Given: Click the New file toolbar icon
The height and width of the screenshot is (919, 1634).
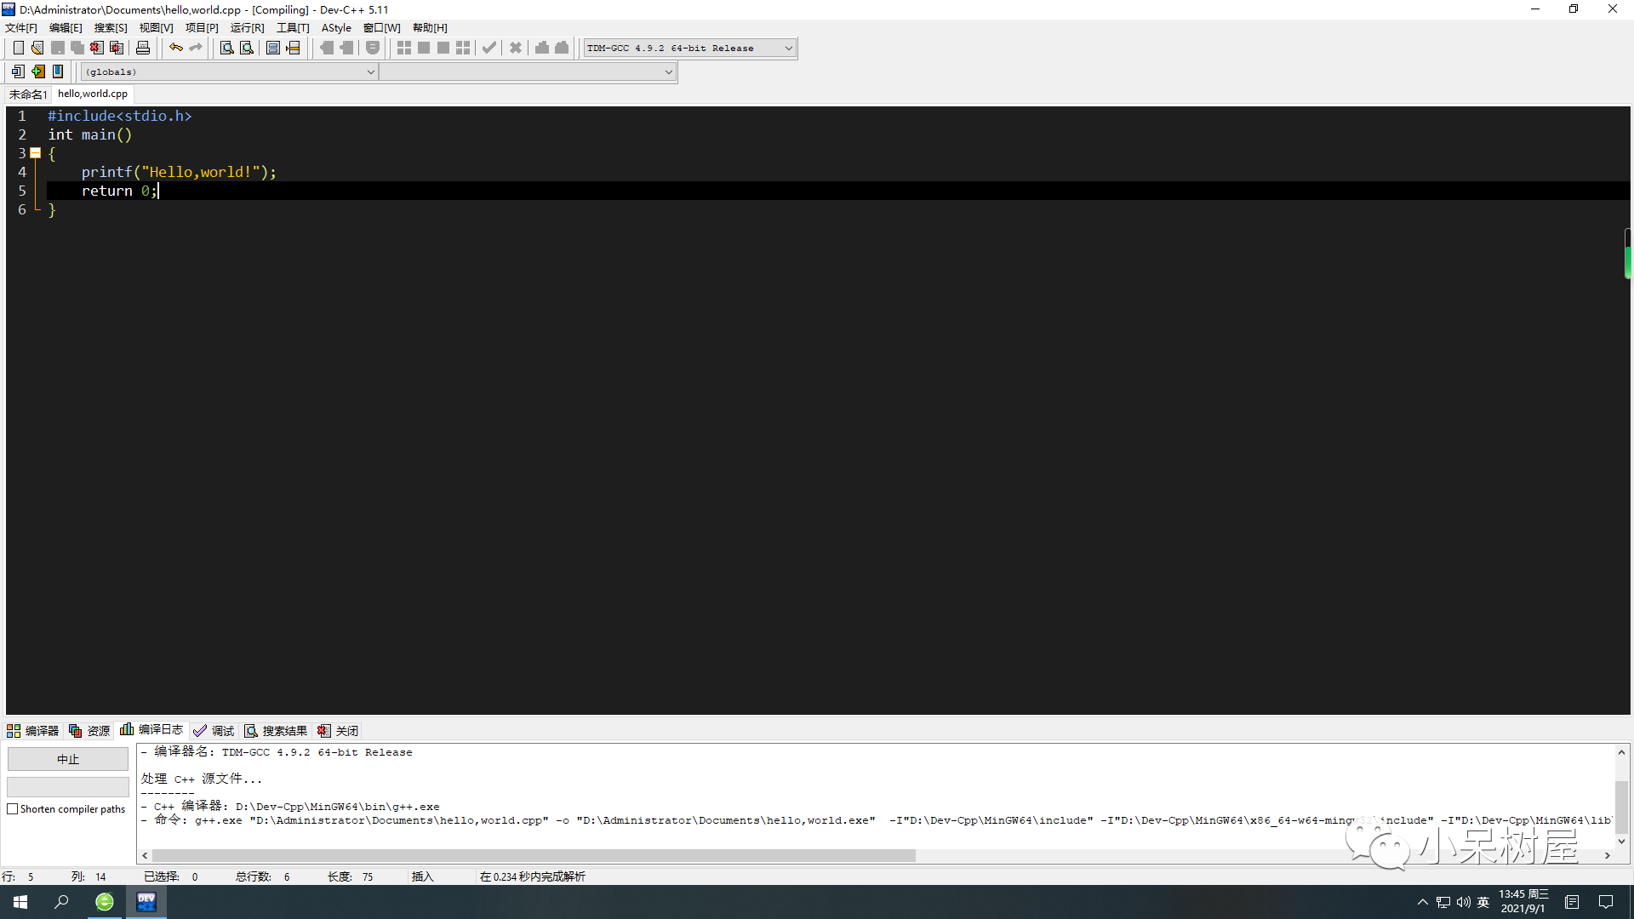Looking at the screenshot, I should [18, 48].
